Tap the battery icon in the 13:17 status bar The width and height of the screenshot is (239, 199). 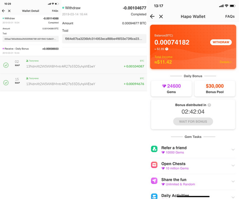(232, 6)
